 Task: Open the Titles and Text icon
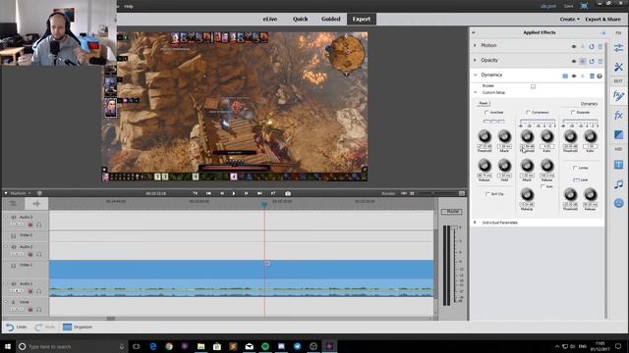(x=618, y=165)
